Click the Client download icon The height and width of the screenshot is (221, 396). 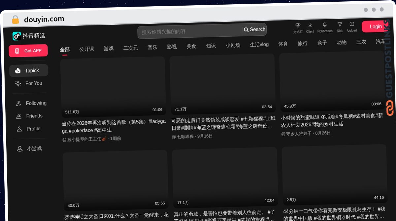(310, 25)
